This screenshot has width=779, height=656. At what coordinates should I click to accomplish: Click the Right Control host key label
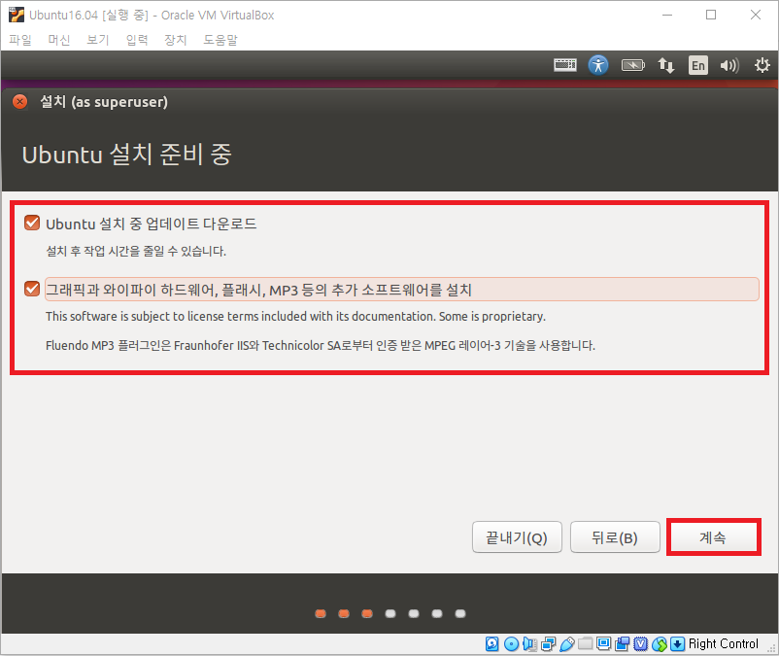724,644
